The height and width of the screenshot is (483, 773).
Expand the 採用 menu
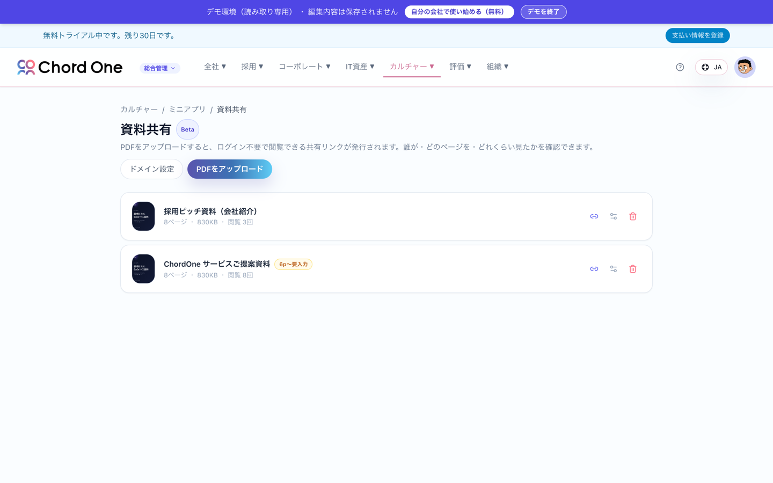coord(252,67)
